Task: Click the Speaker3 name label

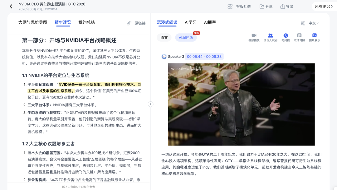Action: pos(176,57)
